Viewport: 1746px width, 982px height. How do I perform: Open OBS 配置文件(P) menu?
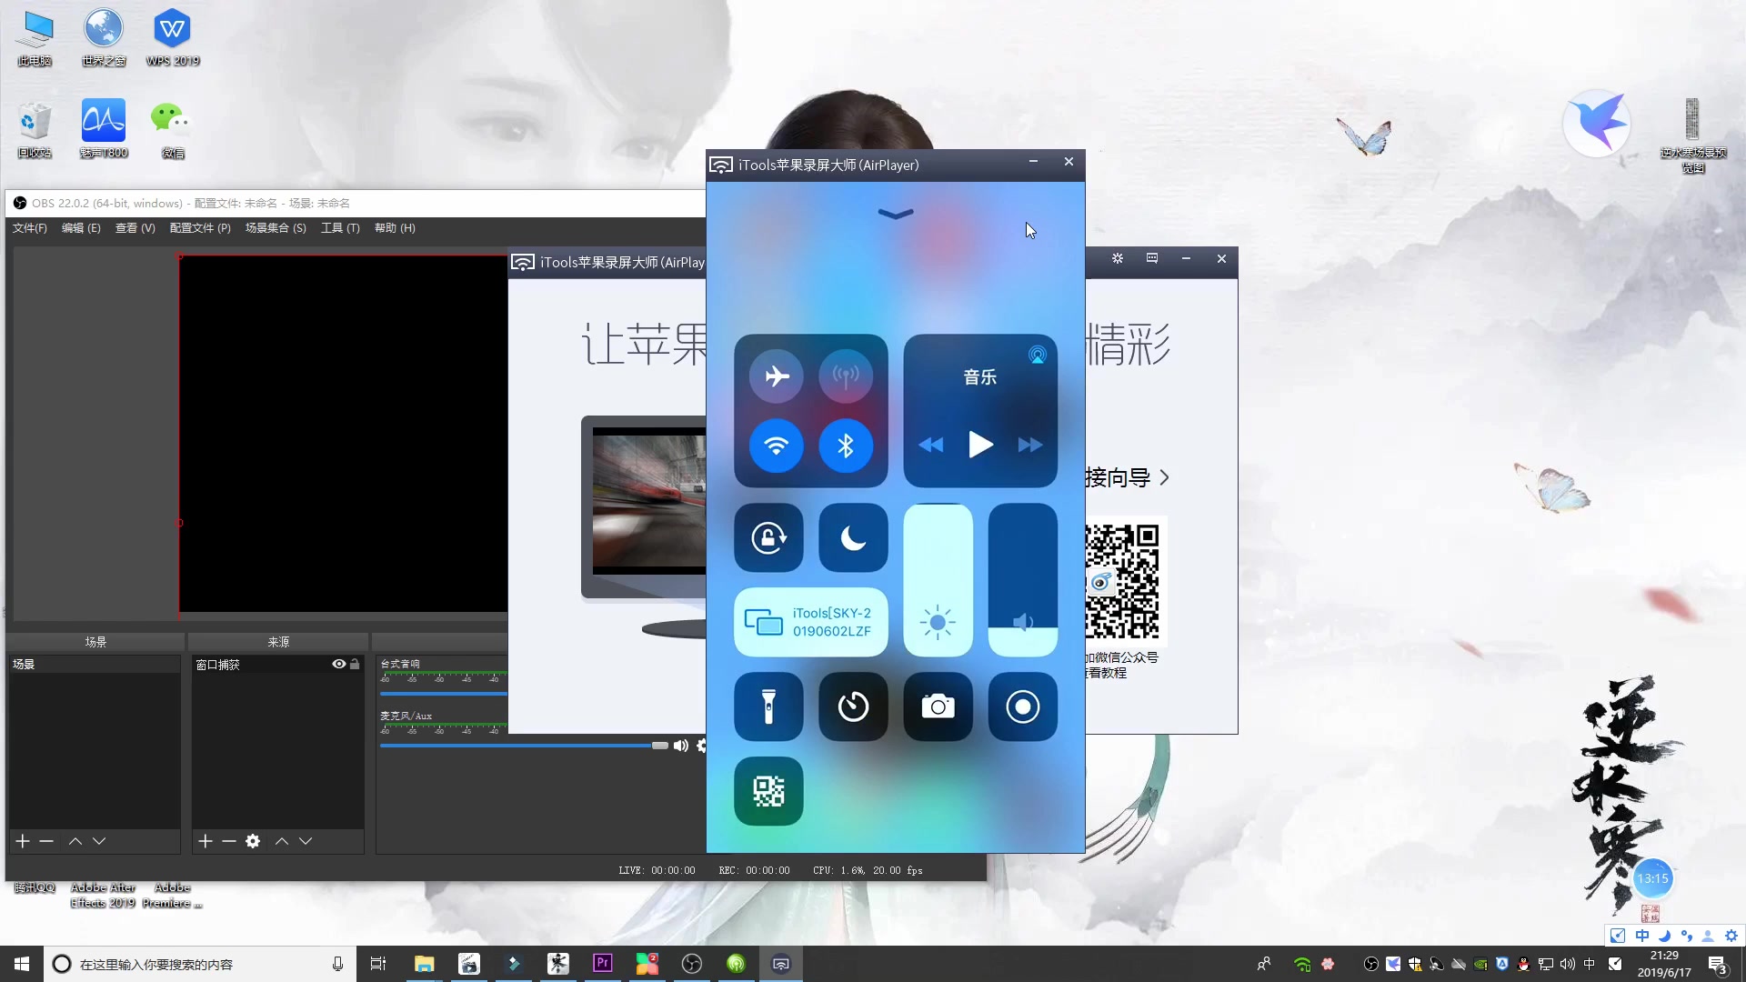(x=200, y=228)
